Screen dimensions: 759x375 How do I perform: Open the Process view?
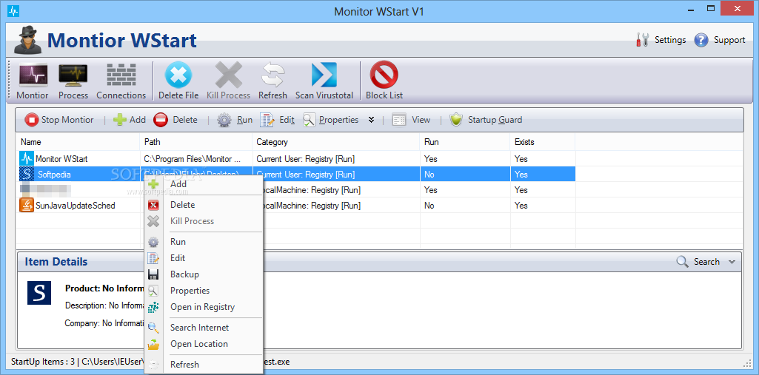coord(73,81)
